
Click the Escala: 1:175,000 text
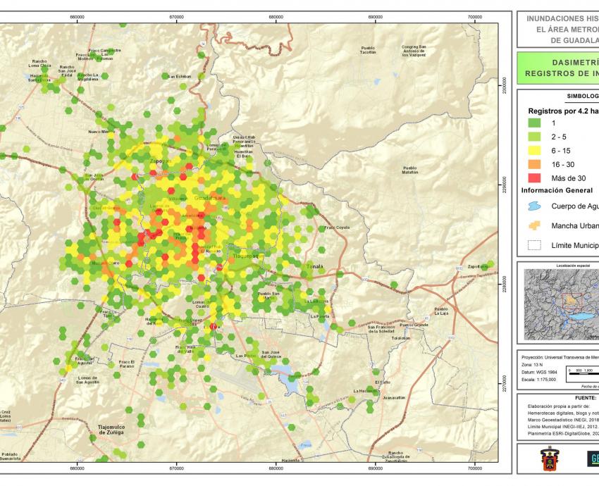538,380
